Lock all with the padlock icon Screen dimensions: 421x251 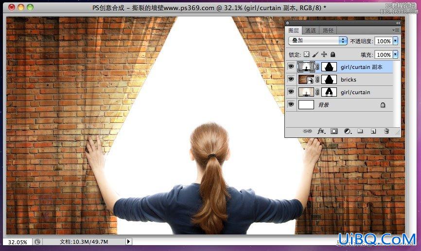point(333,54)
